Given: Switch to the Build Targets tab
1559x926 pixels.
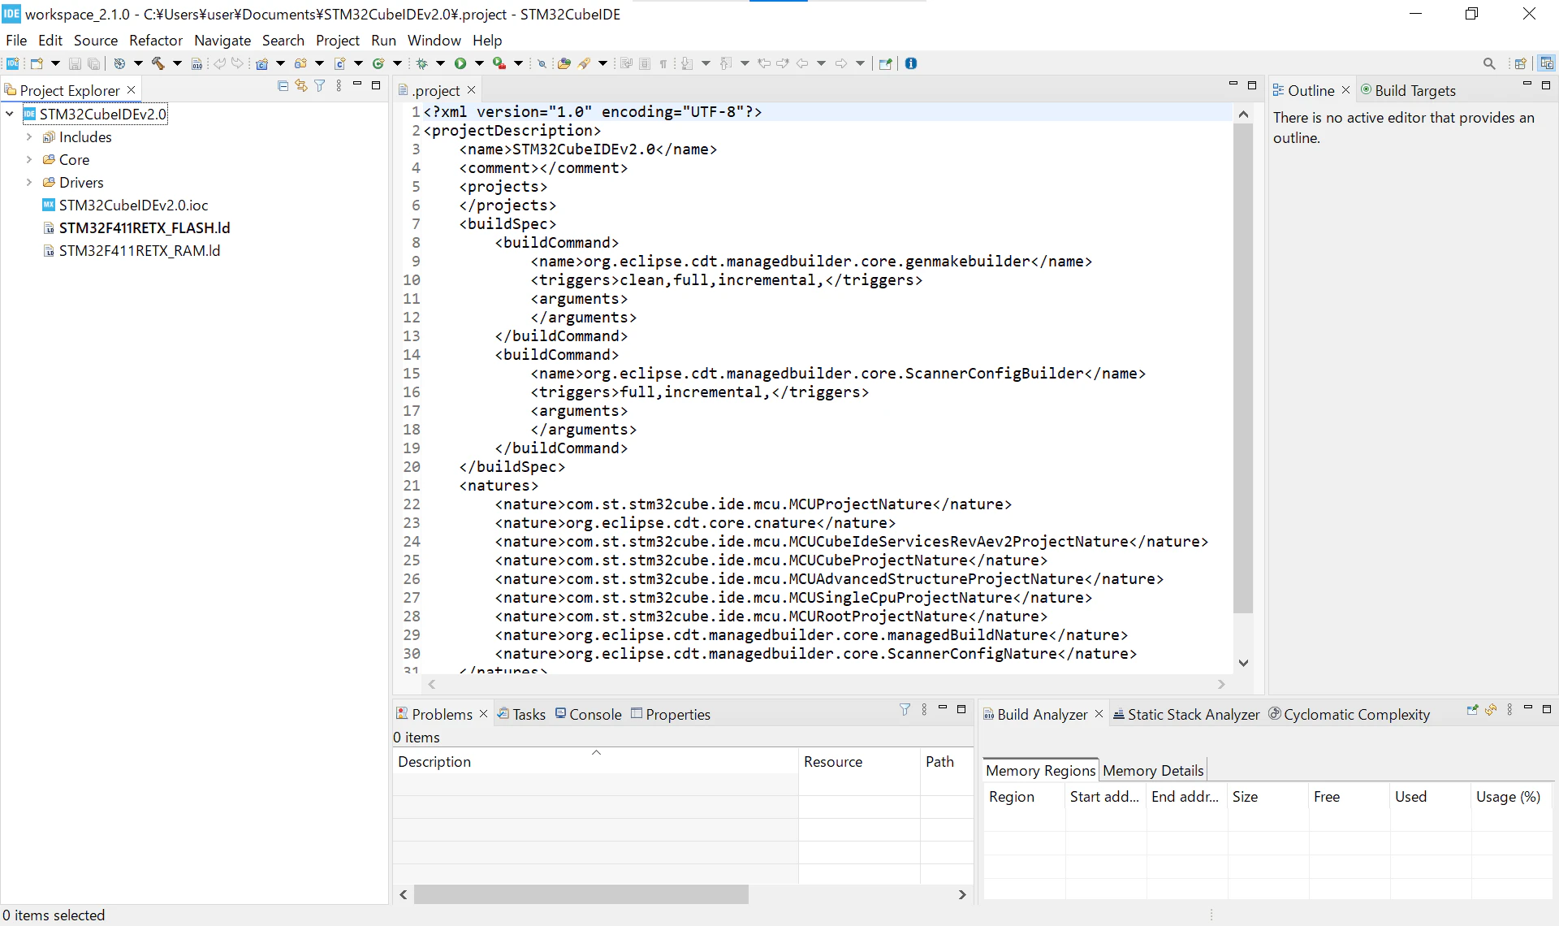Looking at the screenshot, I should [1409, 90].
